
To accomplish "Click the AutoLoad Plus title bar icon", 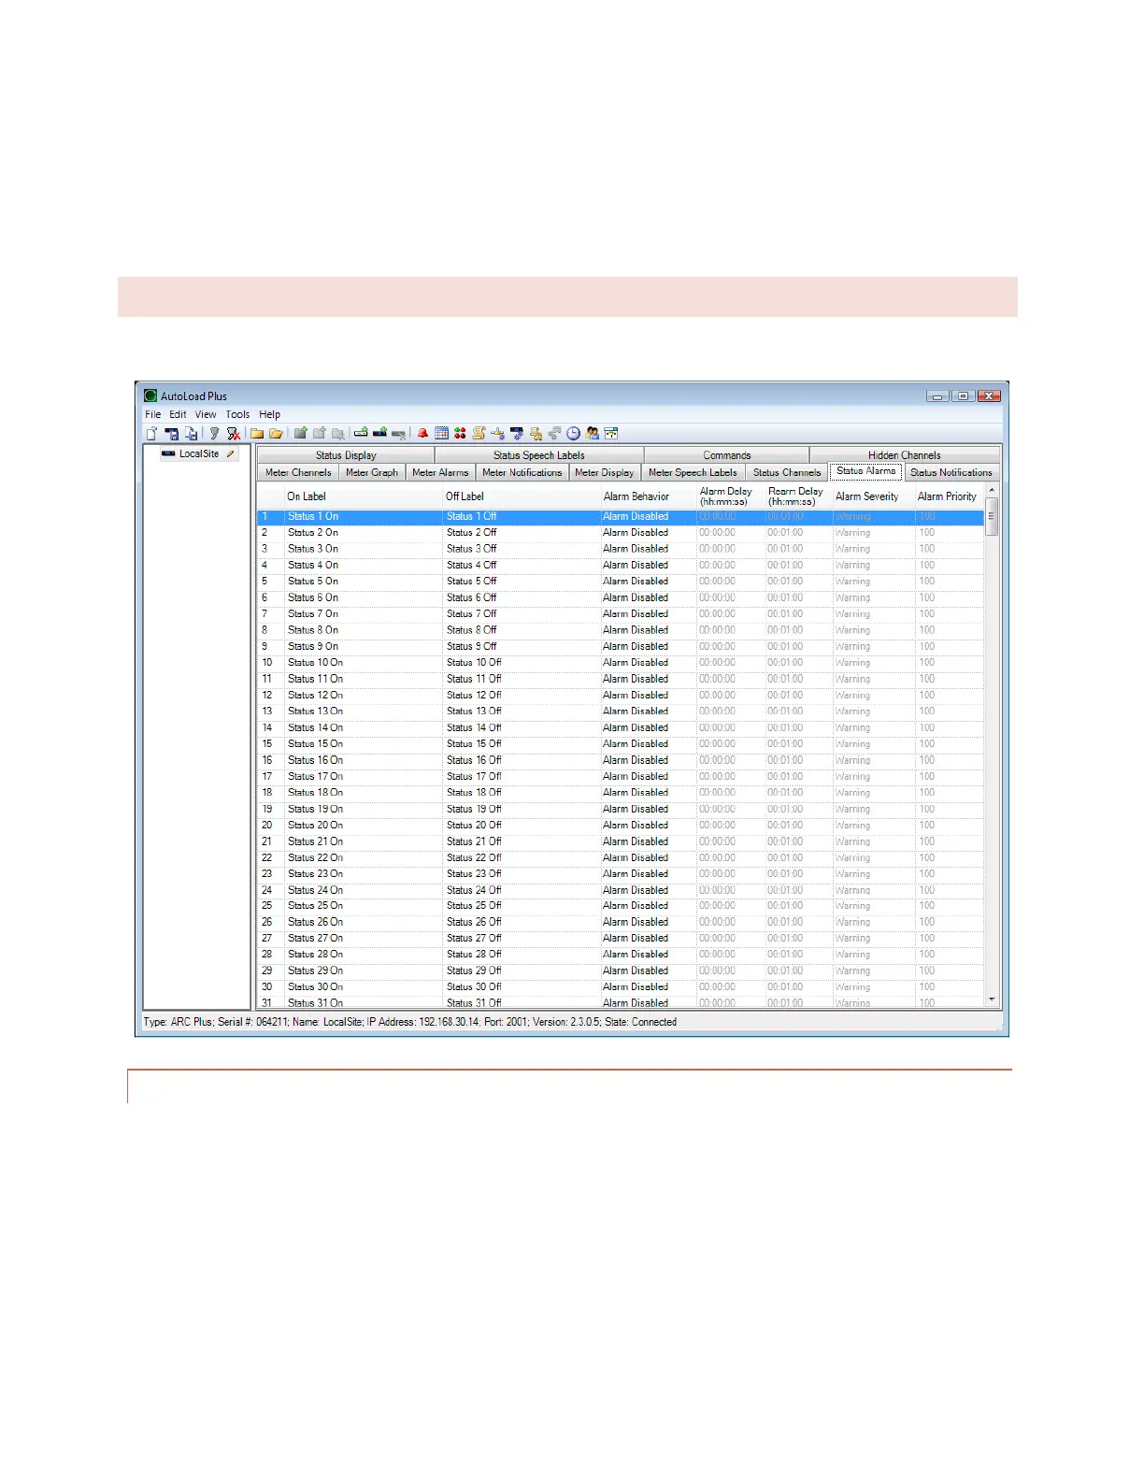I will point(150,396).
